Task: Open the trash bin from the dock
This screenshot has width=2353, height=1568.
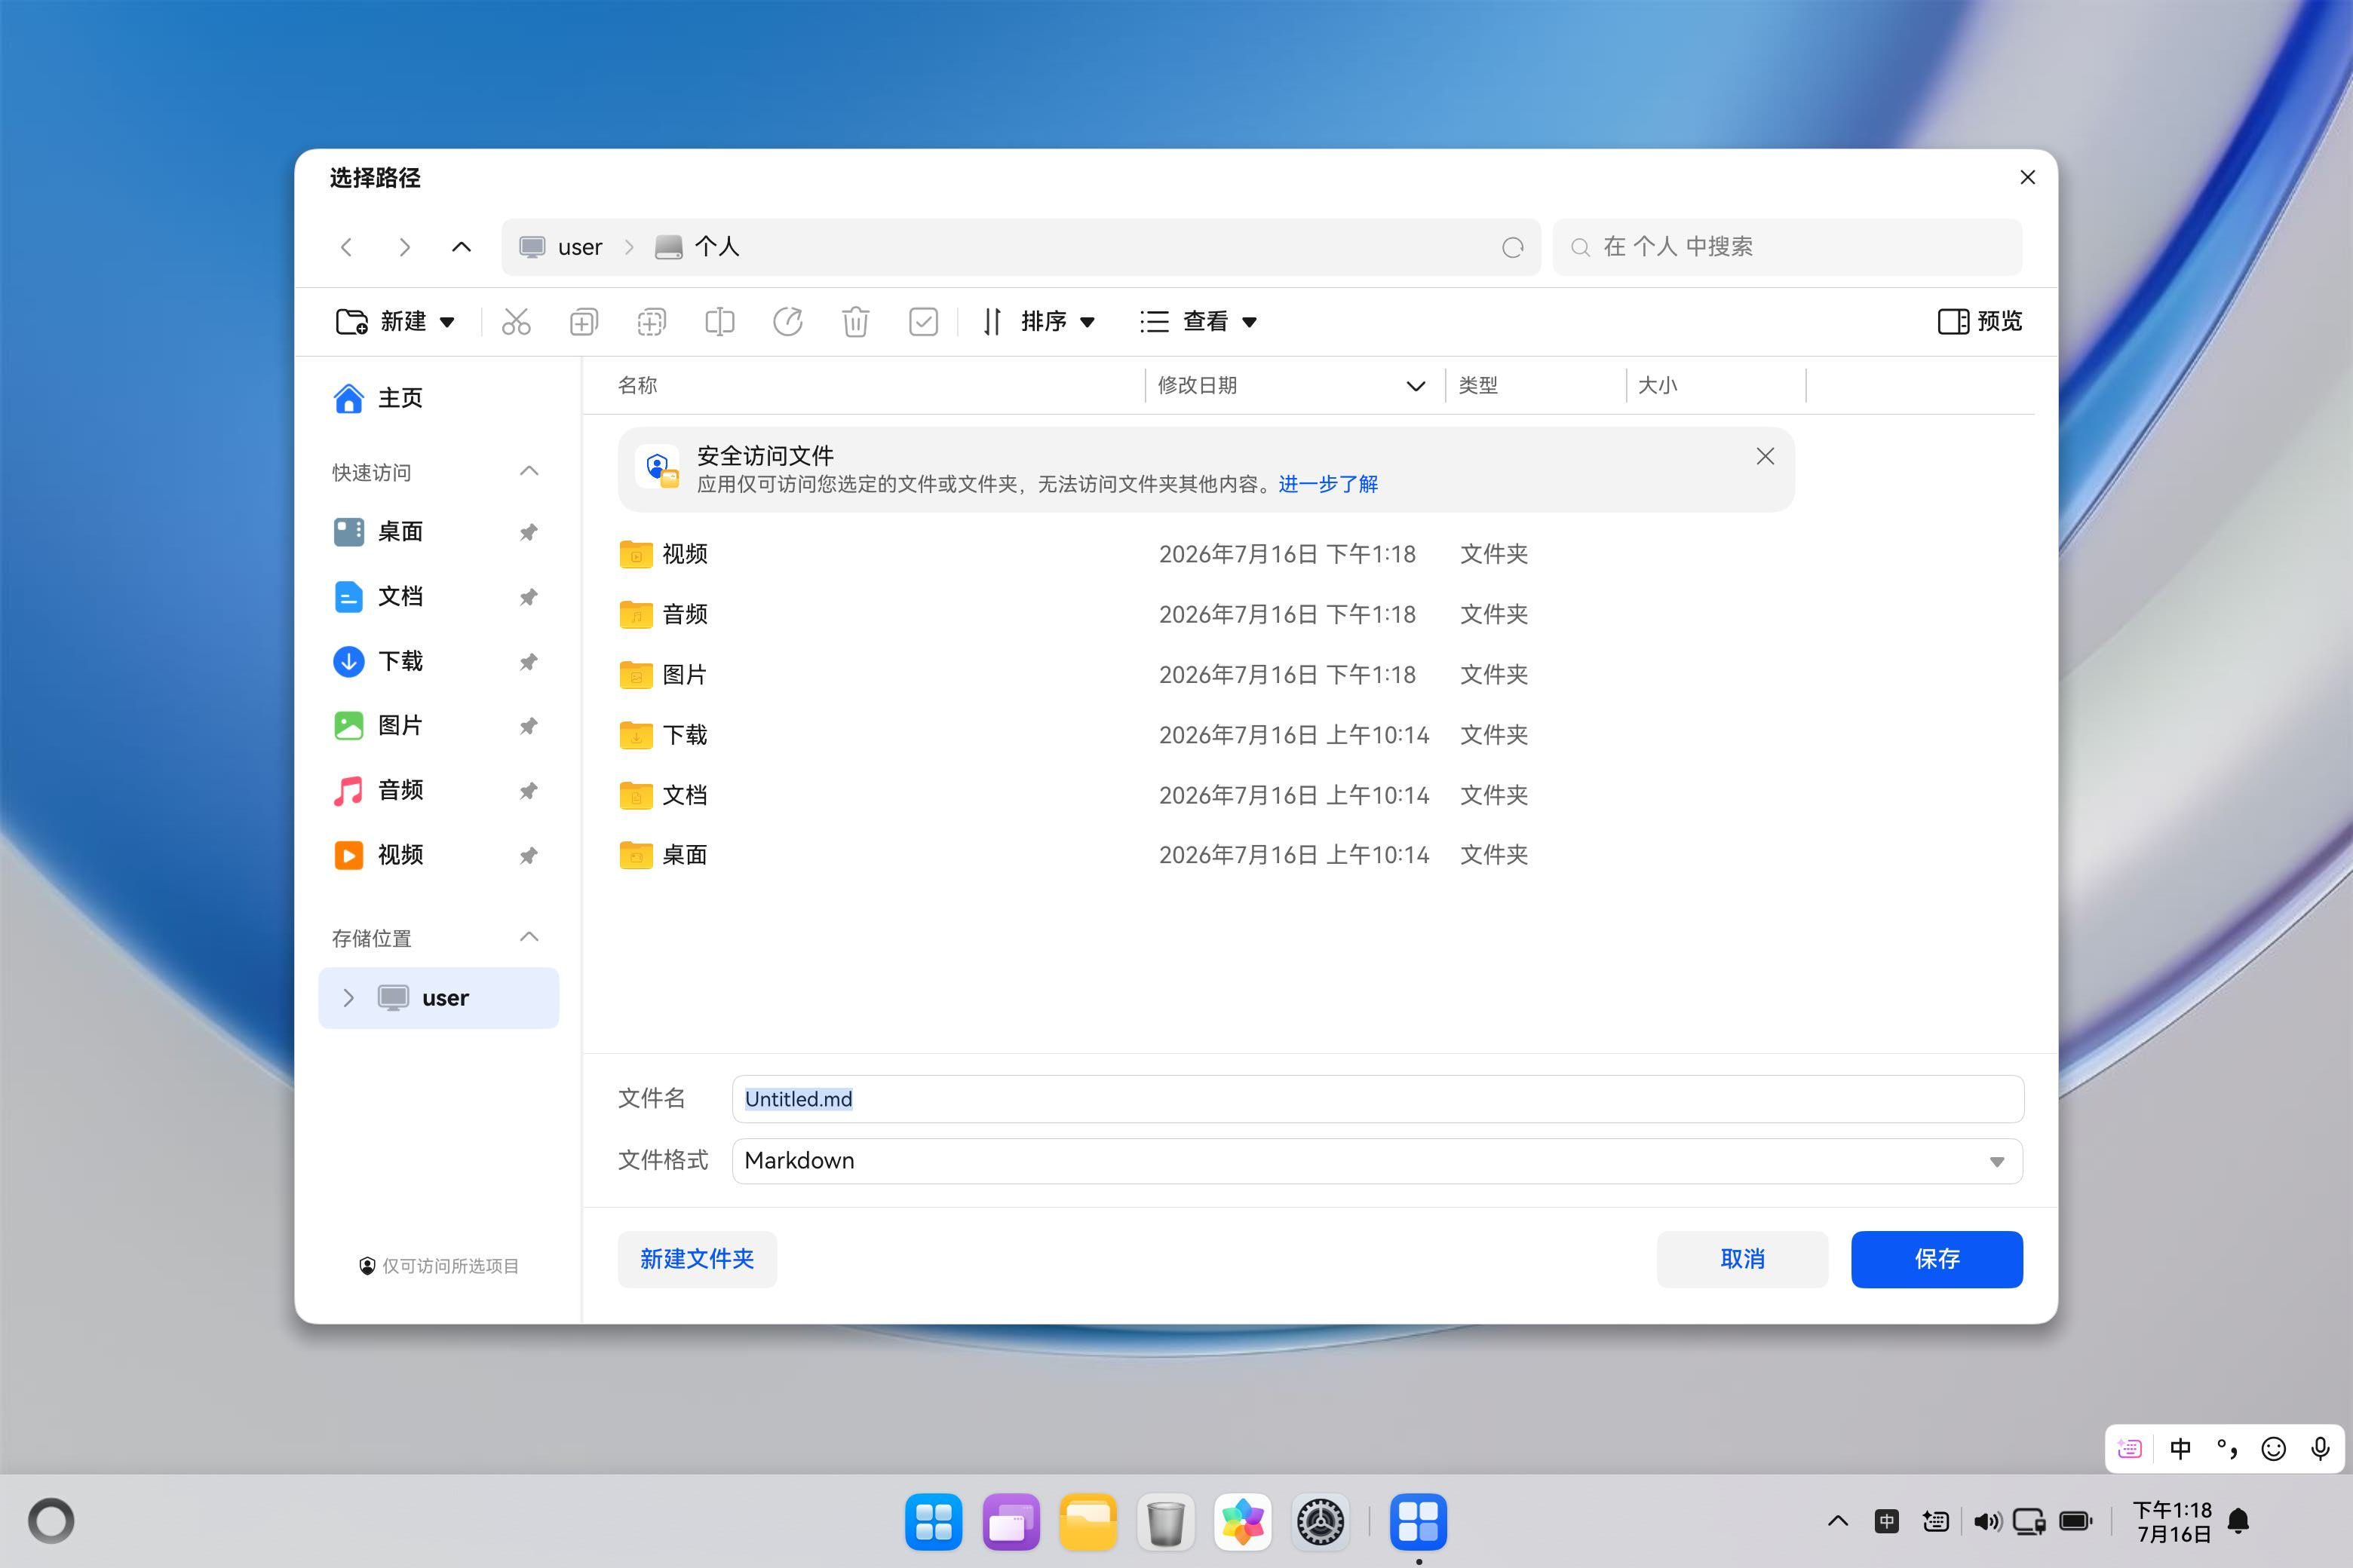Action: pos(1165,1522)
